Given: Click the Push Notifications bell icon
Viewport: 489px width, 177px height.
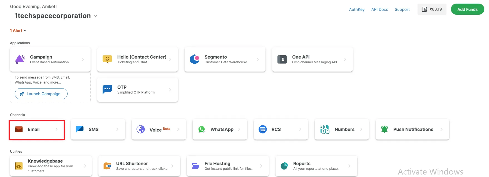Looking at the screenshot, I should pos(384,129).
